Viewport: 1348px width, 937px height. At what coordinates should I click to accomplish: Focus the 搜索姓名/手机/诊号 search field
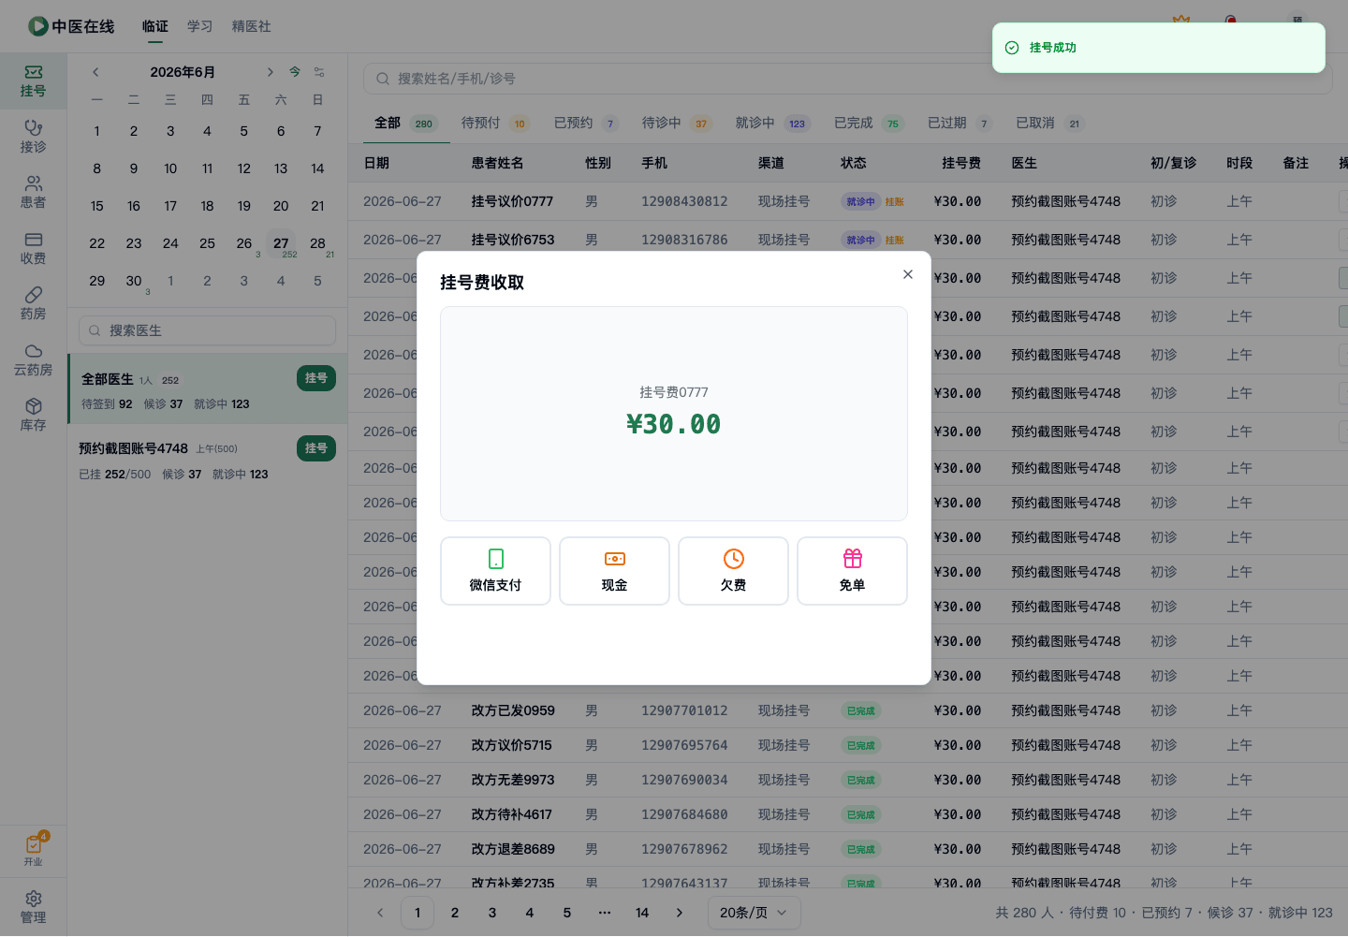coord(847,79)
